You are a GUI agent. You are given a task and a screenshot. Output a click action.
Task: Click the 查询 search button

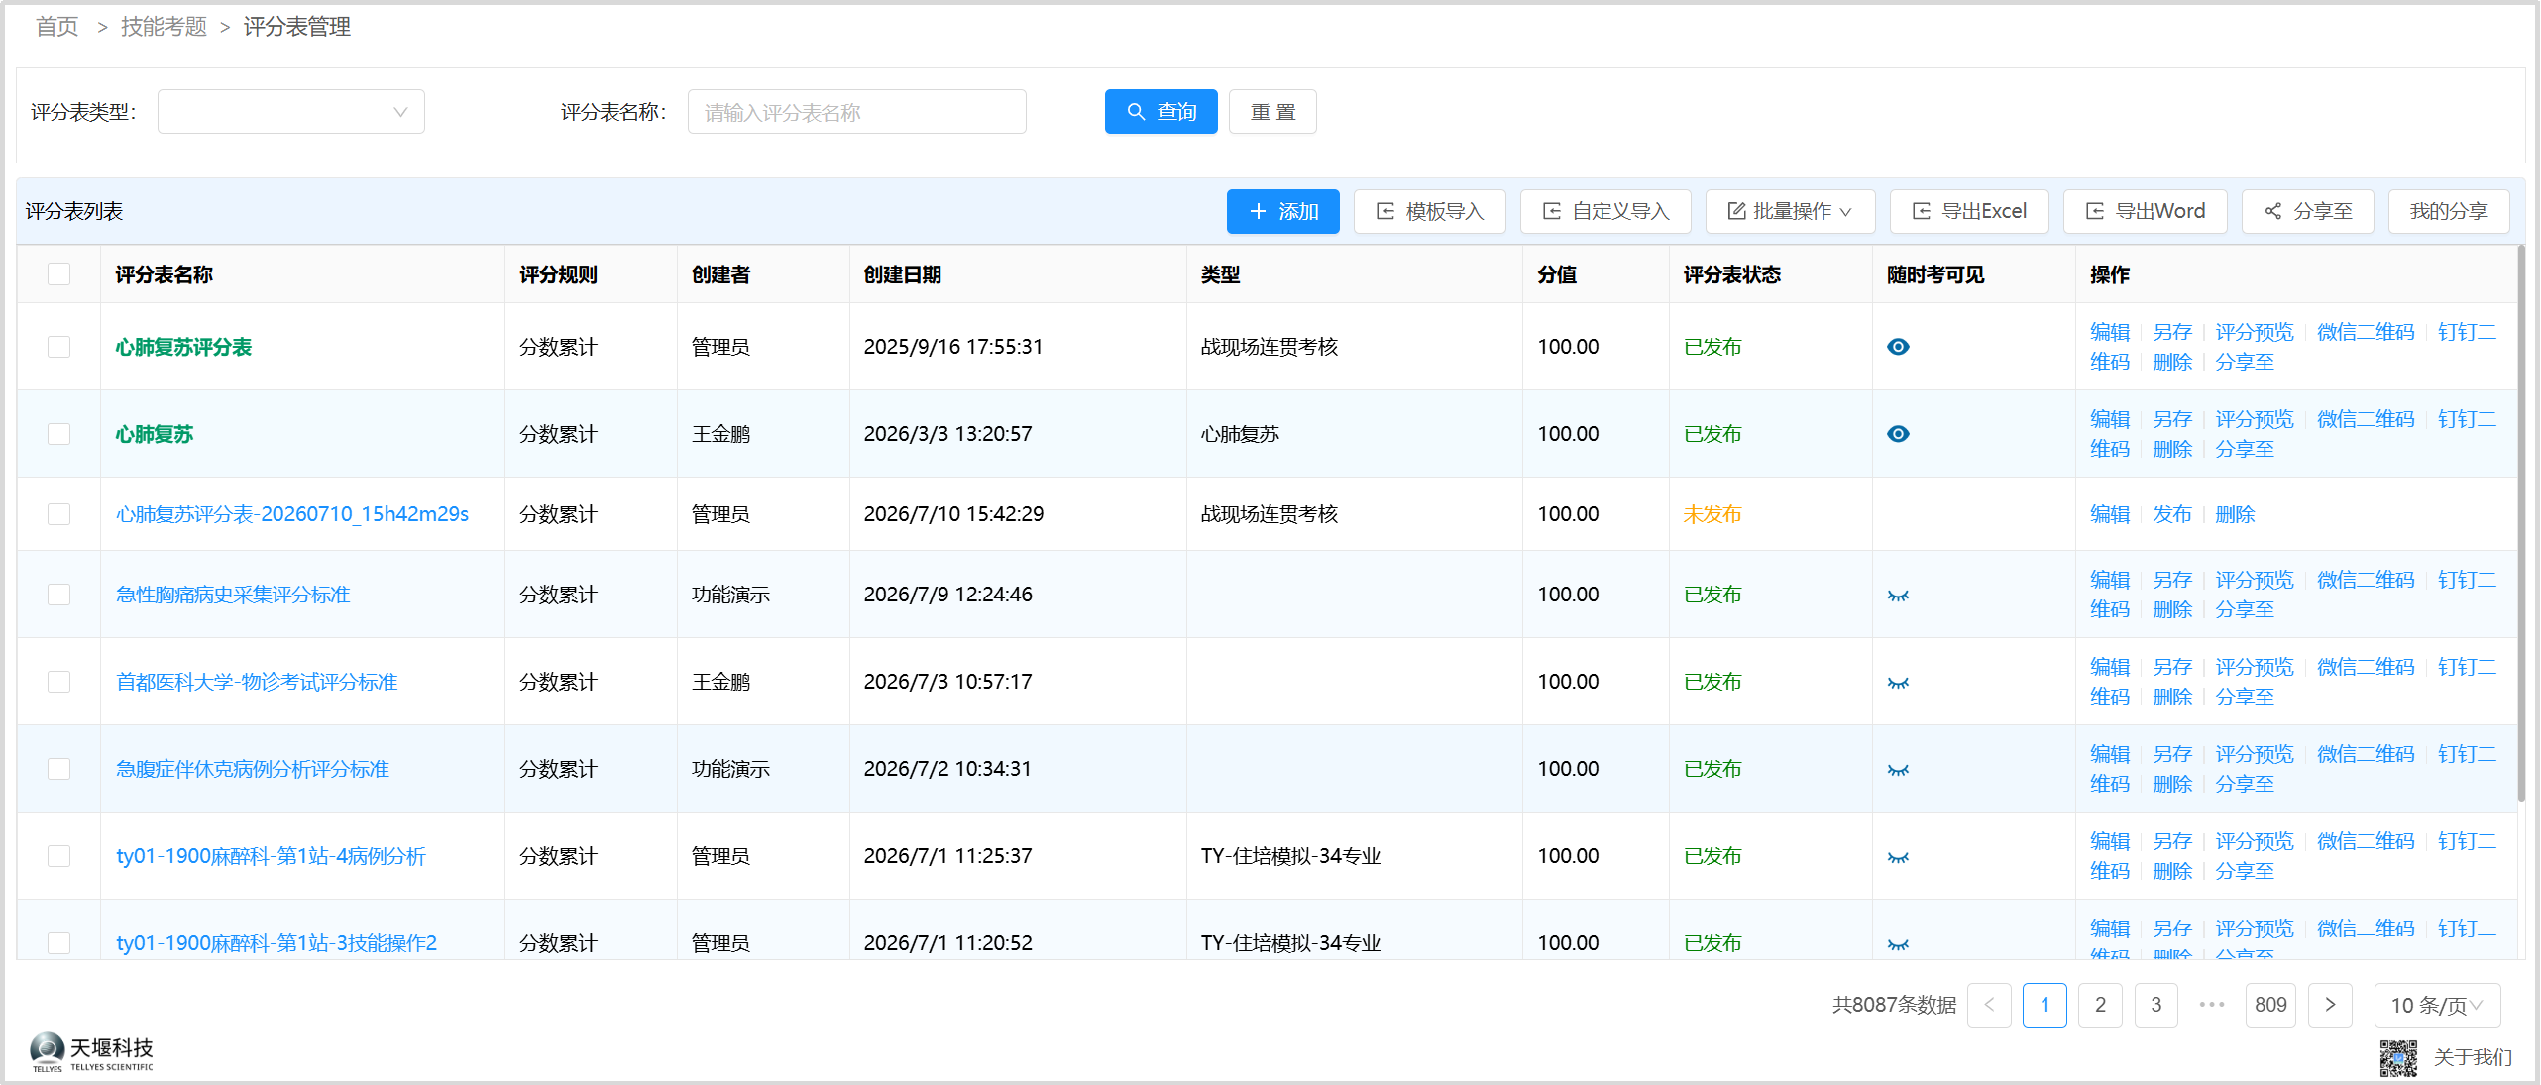pos(1160,112)
